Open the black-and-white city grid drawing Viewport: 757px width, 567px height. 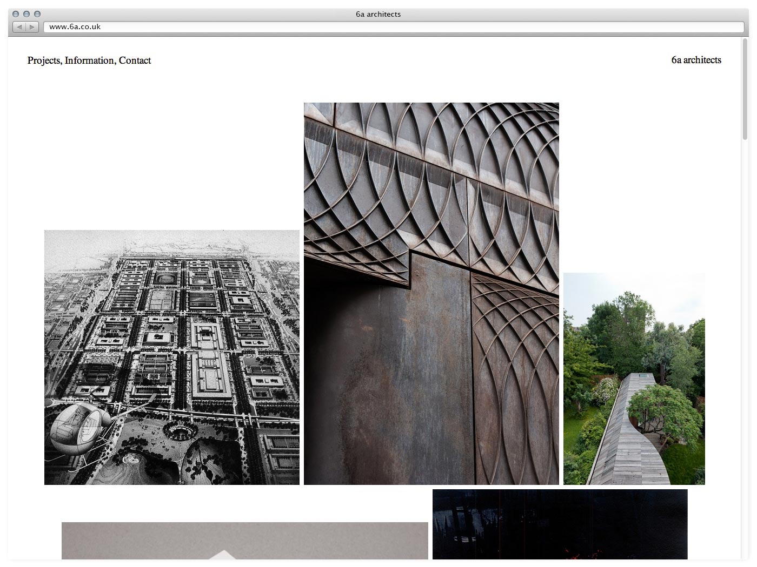[172, 357]
